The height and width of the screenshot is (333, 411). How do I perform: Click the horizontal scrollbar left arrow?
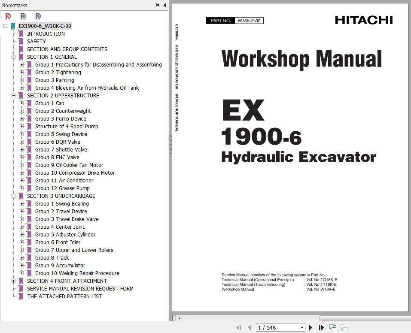180,318
